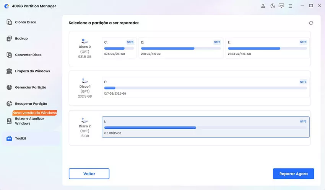Open the user account icon
Image resolution: width=325 pixels, height=190 pixels.
[x=263, y=6]
